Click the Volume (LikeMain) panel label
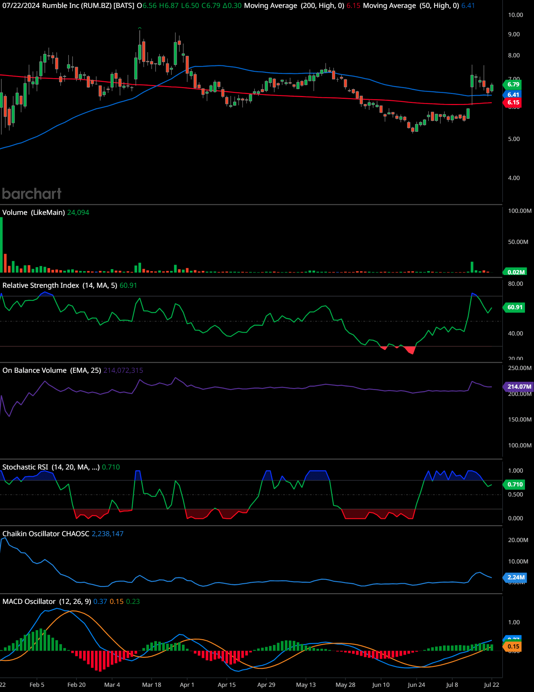This screenshot has width=534, height=692. tap(34, 212)
